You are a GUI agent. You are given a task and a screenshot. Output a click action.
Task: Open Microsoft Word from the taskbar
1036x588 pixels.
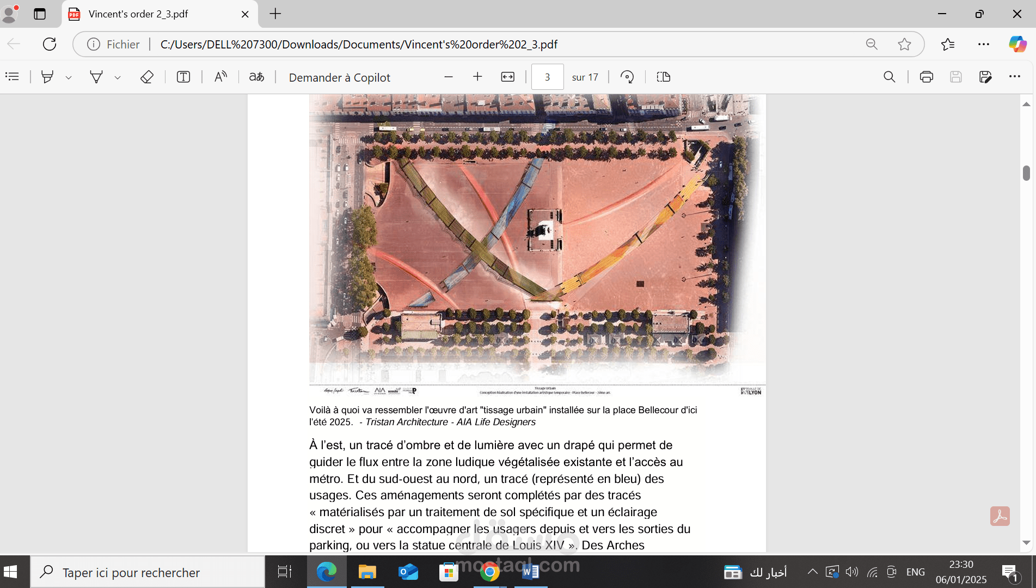[530, 572]
